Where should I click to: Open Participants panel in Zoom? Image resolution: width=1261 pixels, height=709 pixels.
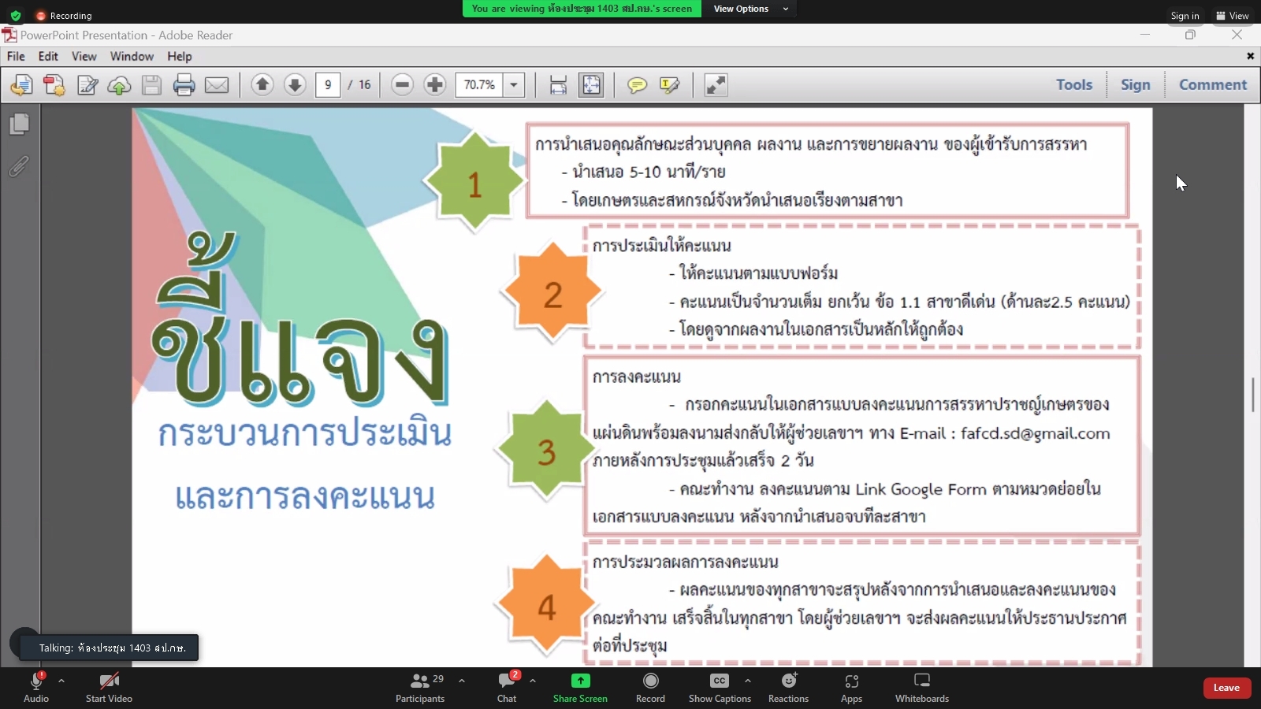[420, 687]
